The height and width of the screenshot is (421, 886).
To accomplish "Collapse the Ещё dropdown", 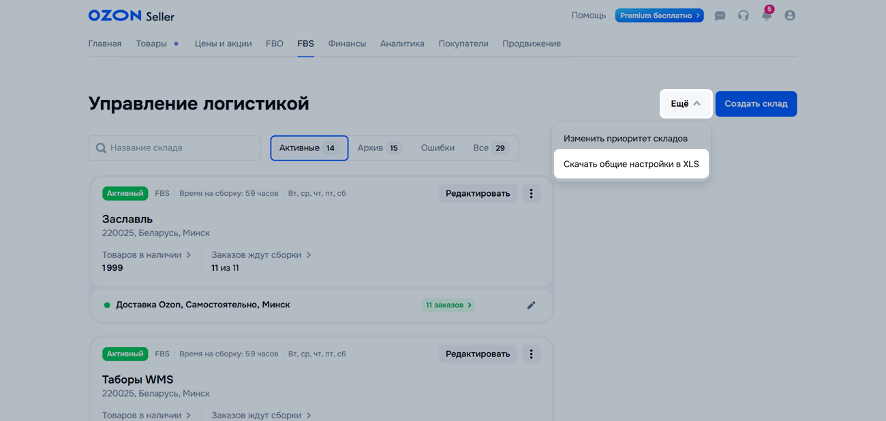I will (x=686, y=104).
